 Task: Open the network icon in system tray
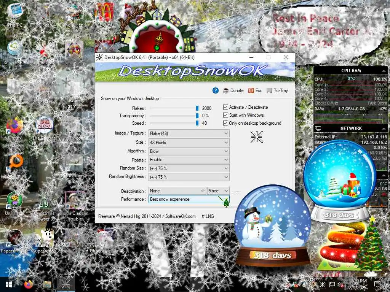pyautogui.click(x=332, y=284)
